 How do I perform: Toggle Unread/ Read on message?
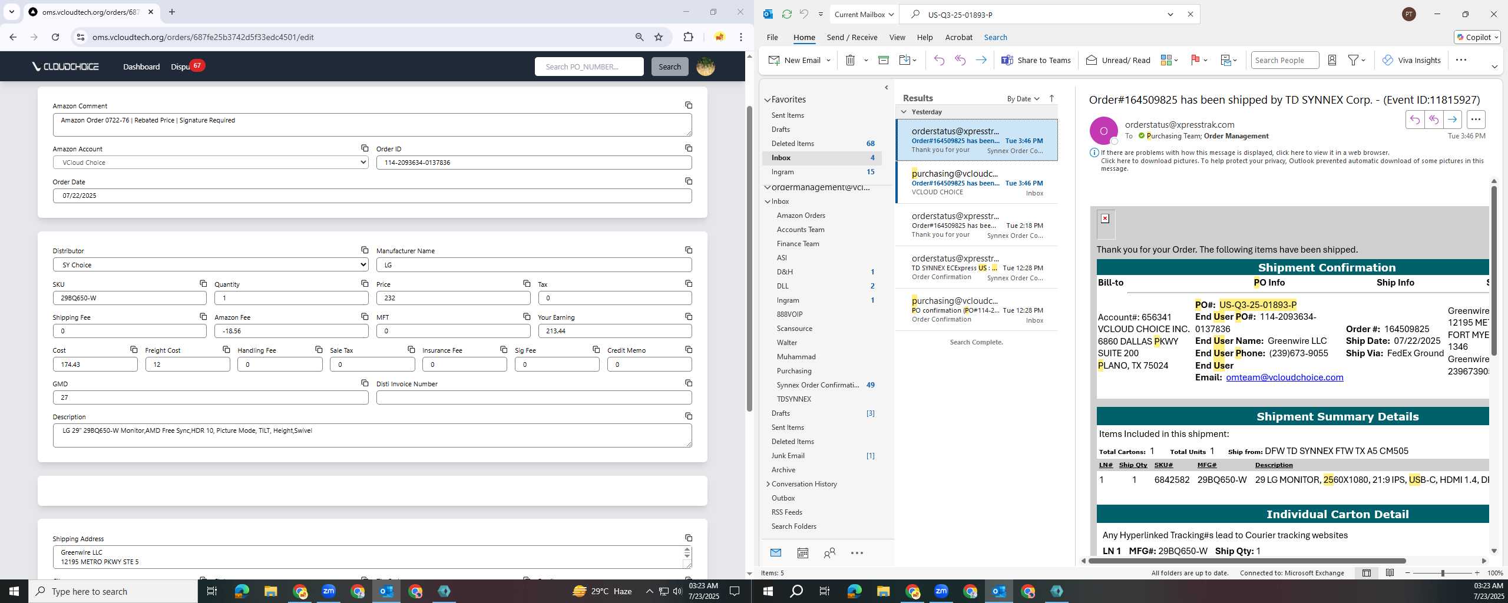click(x=1117, y=60)
